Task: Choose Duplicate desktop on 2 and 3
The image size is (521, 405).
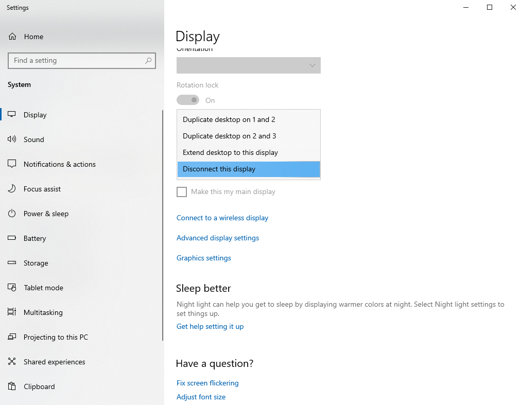Action: tap(229, 136)
